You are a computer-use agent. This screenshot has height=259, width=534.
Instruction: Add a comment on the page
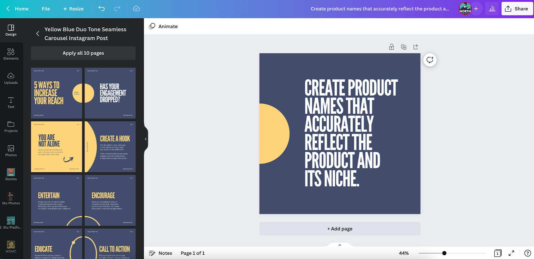pos(430,60)
